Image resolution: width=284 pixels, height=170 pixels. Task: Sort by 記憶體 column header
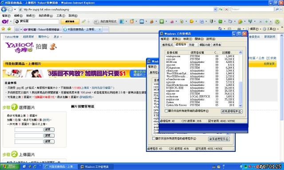227,53
